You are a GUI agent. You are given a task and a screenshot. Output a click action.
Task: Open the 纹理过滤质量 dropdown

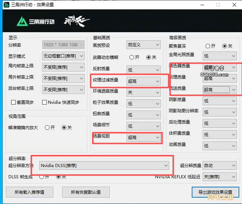tap(143, 81)
